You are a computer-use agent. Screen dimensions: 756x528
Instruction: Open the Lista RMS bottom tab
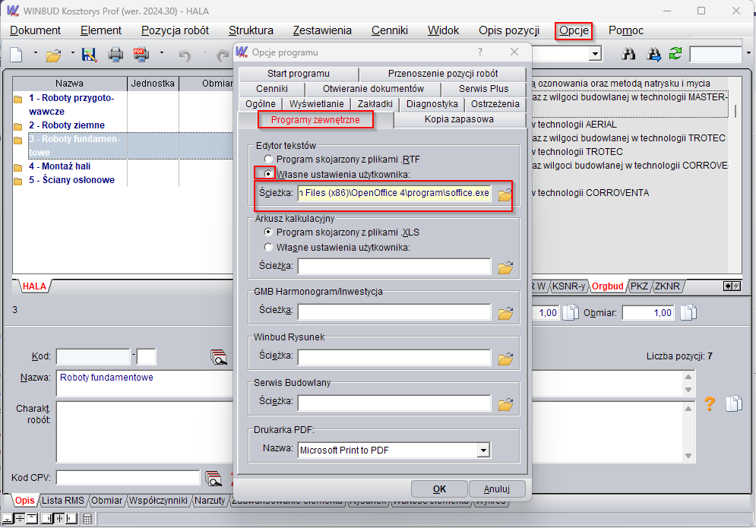pyautogui.click(x=62, y=501)
